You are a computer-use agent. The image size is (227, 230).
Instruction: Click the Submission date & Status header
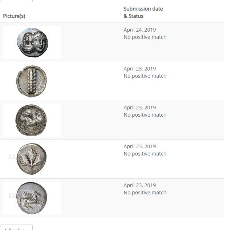click(143, 12)
